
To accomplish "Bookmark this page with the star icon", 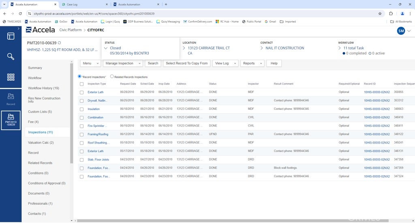I will pos(380,13).
